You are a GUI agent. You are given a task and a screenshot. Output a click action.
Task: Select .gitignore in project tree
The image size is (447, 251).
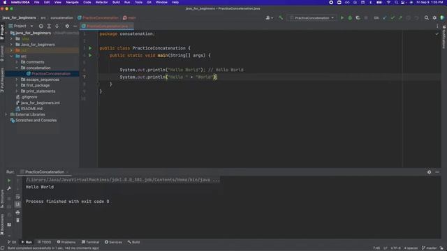(29, 97)
